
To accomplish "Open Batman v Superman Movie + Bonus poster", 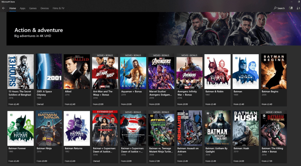I will [x=133, y=128].
